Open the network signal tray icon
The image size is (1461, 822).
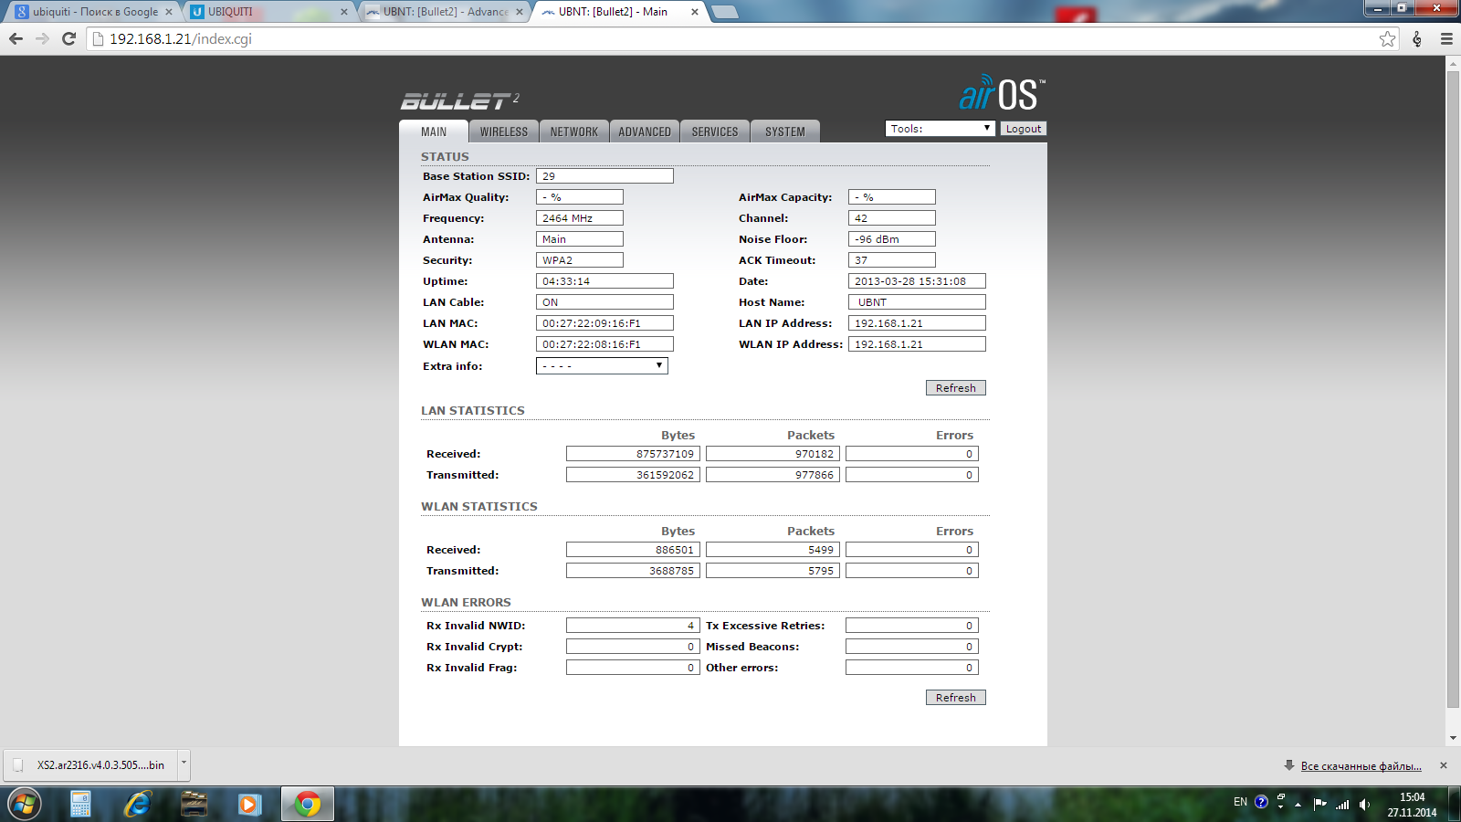[x=1342, y=805]
